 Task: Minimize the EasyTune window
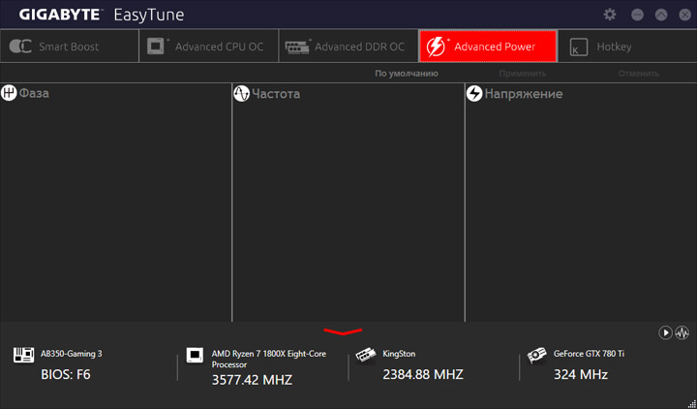point(637,15)
